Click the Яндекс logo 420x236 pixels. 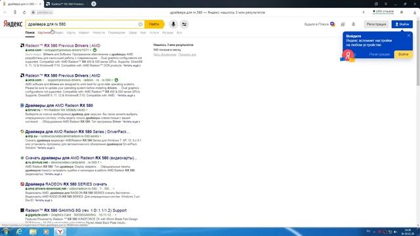pyautogui.click(x=12, y=24)
